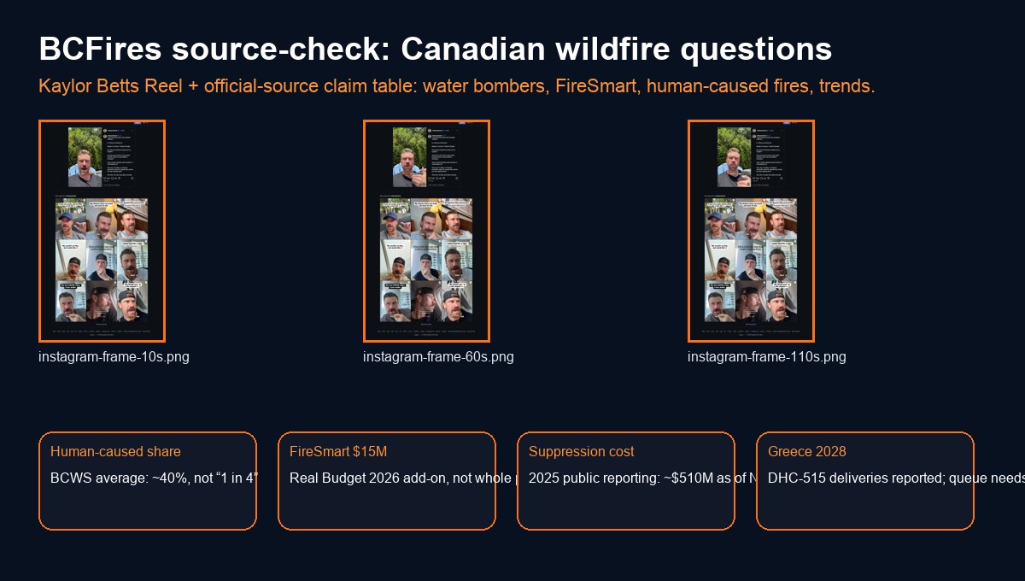This screenshot has width=1025, height=581.
Task: Click the 'FireSmart $15M' card heading
Action: [338, 452]
